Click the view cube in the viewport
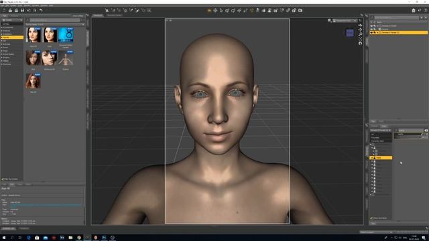 pos(350,33)
